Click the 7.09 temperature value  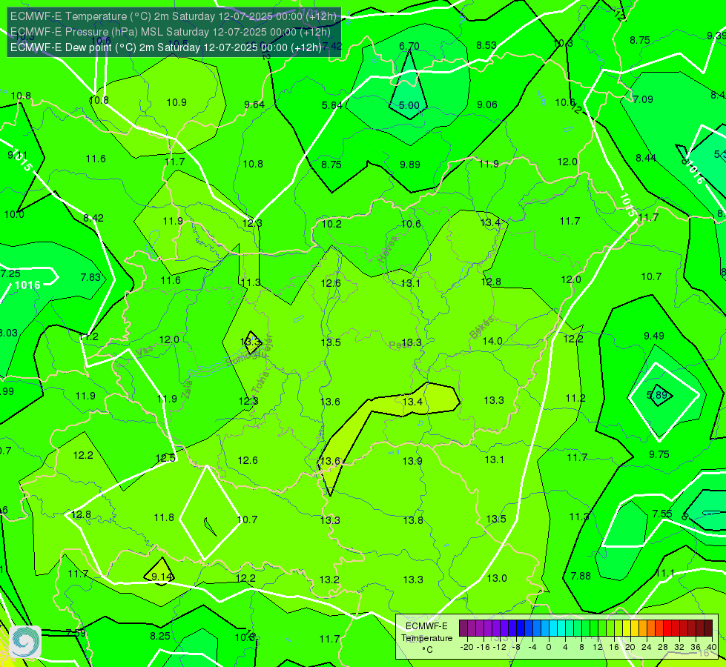click(643, 99)
